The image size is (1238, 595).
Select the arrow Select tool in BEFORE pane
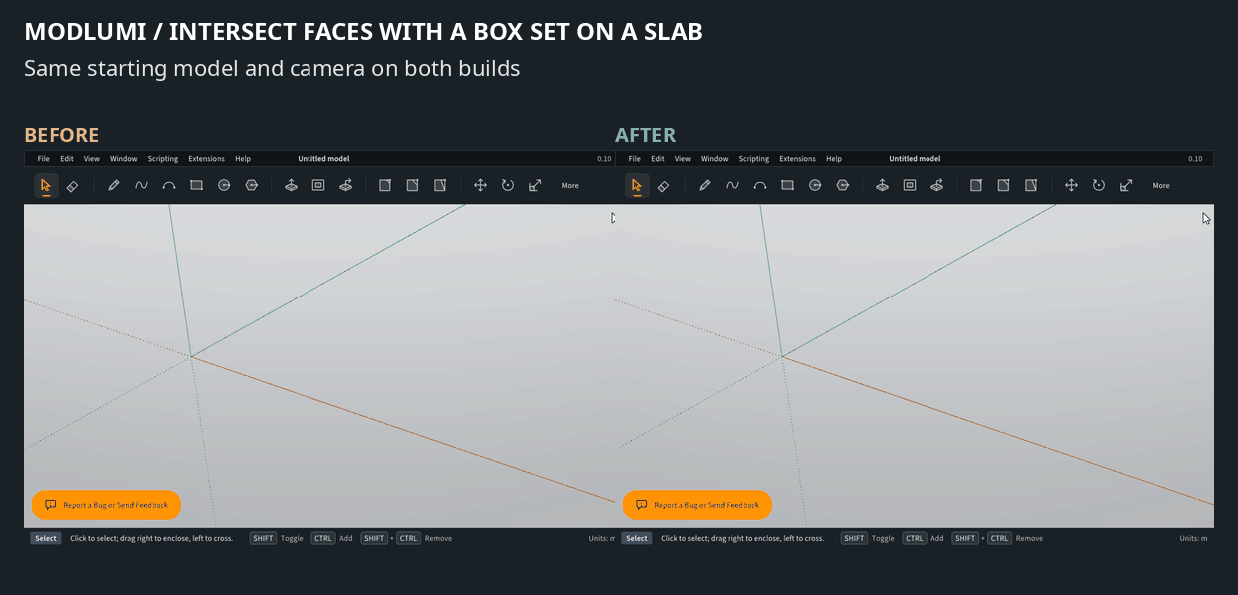pos(45,185)
